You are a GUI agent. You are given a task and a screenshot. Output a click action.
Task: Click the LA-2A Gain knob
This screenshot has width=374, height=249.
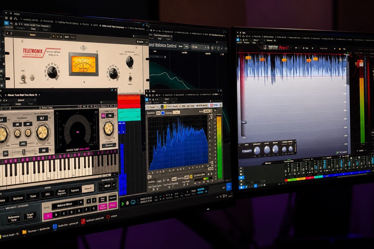(52, 72)
